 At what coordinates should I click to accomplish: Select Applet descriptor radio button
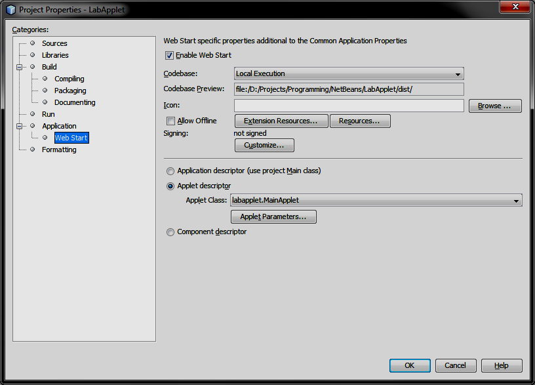point(170,186)
